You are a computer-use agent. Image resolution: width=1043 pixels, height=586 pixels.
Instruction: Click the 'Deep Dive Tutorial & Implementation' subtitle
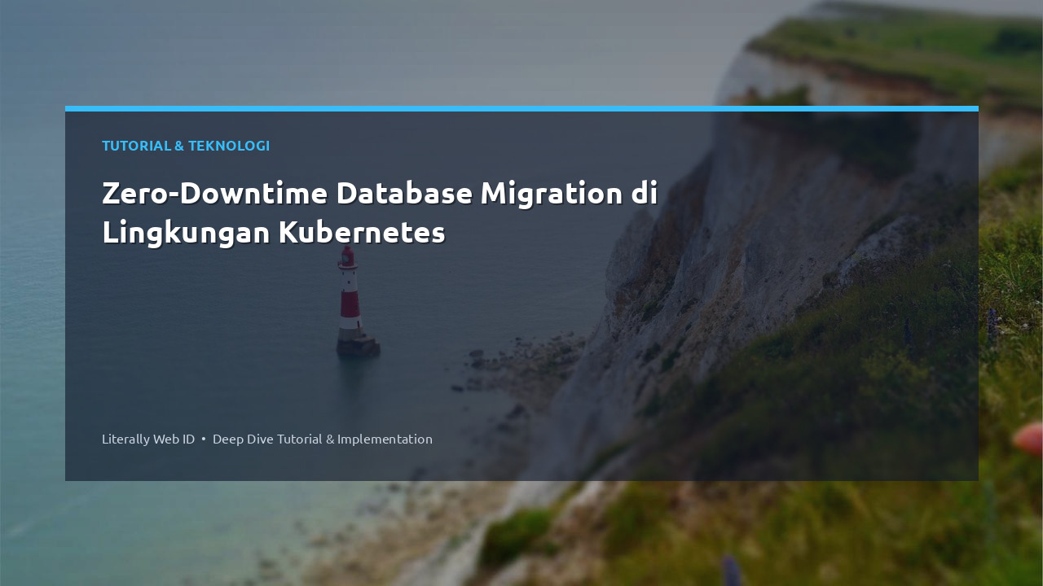(323, 439)
